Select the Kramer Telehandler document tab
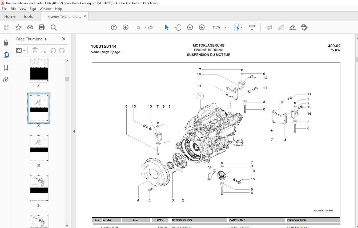This screenshot has height=228, width=358. point(64,16)
